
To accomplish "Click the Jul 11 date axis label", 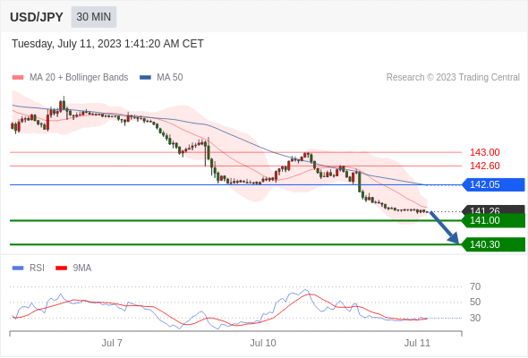I will click(417, 343).
